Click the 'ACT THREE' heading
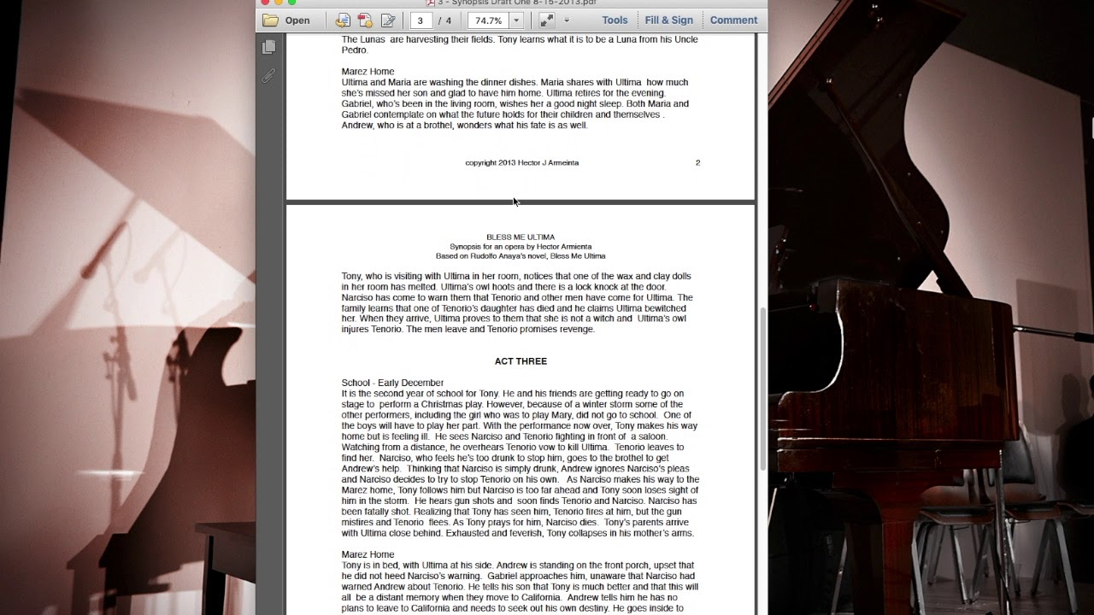Viewport: 1094px width, 615px height. coord(521,361)
